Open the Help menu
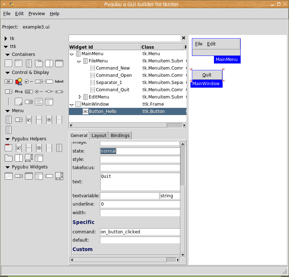Screen dimensions: 289x277 pyautogui.click(x=54, y=14)
